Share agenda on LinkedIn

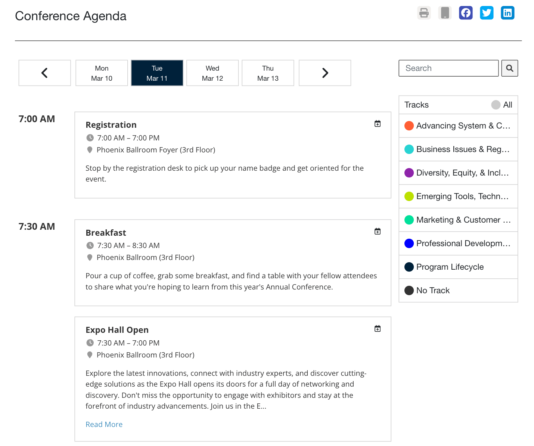point(507,13)
